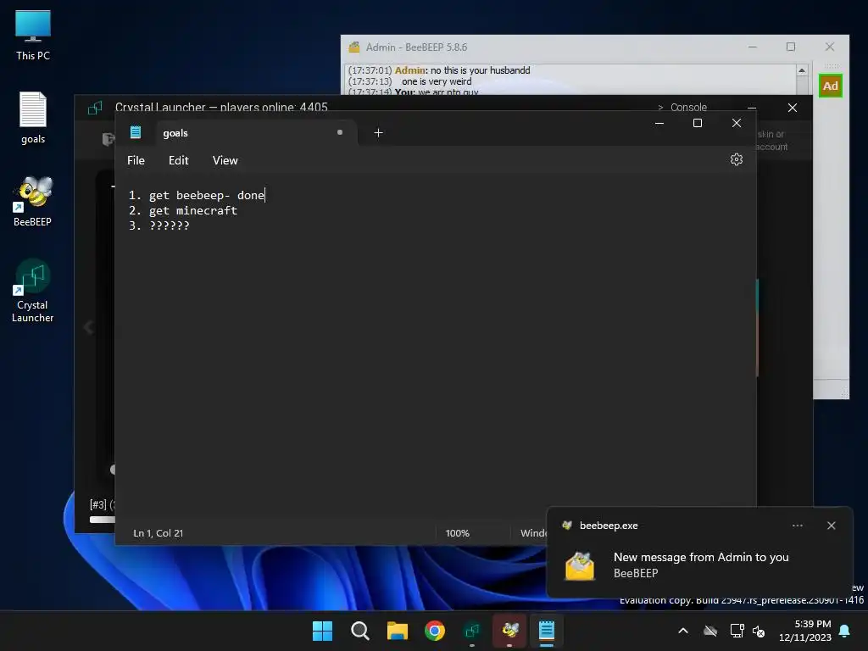Open the View menu in Notepad
Screen dimensions: 868x651
pos(225,160)
